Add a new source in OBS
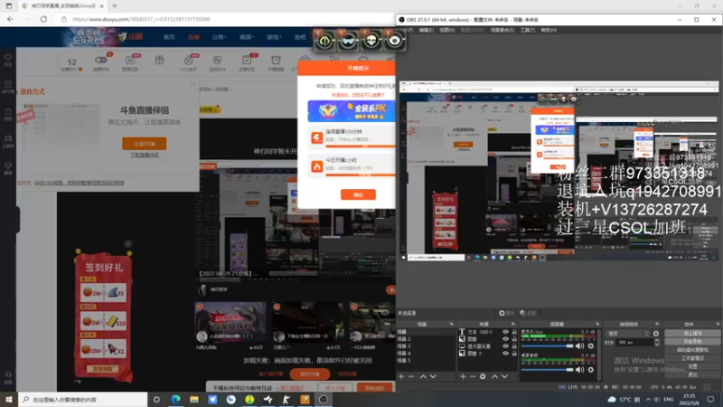The image size is (723, 407). point(463,376)
